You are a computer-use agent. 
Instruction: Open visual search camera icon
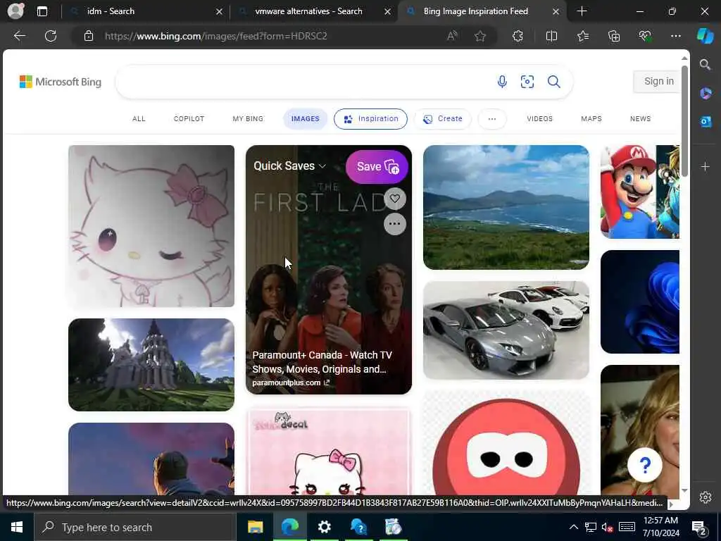pyautogui.click(x=527, y=82)
